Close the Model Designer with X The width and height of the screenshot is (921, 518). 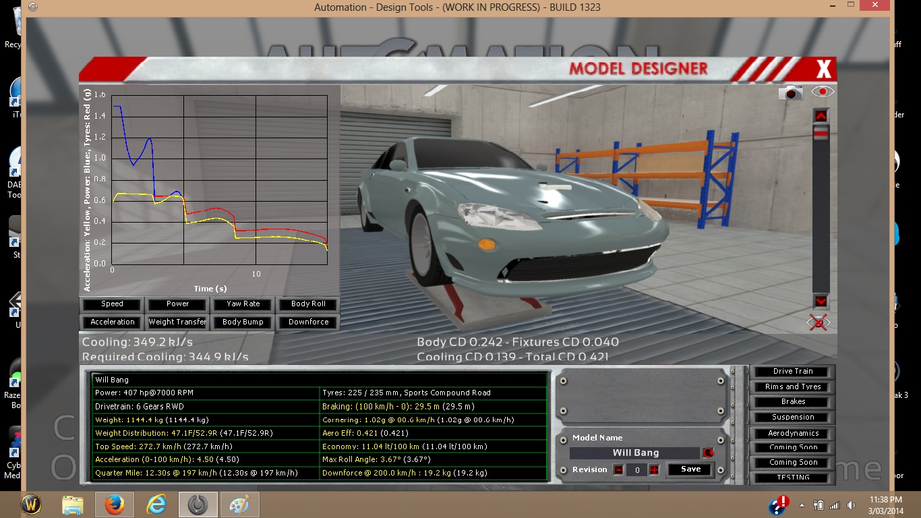tap(823, 69)
